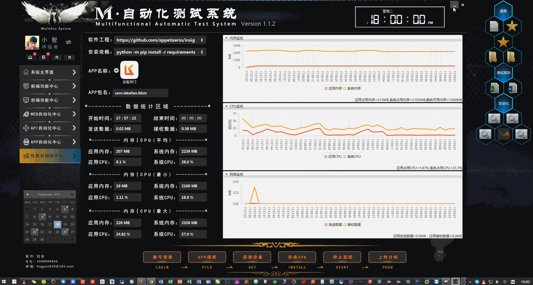Click the 安装APK button

click(297, 257)
